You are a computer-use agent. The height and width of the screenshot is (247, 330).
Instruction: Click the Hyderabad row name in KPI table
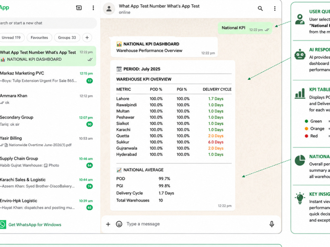click(x=126, y=154)
